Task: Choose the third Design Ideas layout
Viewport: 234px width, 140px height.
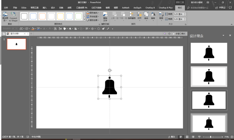Action: [209, 100]
